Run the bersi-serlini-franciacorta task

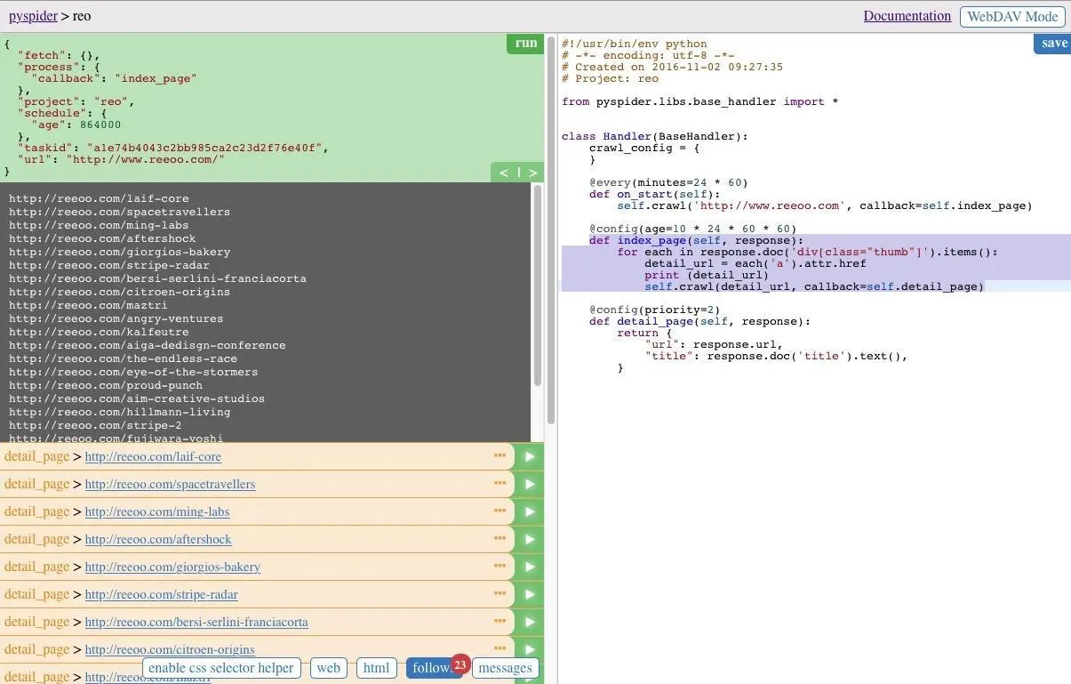(x=530, y=622)
